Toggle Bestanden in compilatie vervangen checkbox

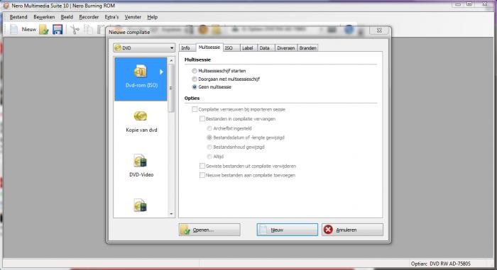click(202, 119)
